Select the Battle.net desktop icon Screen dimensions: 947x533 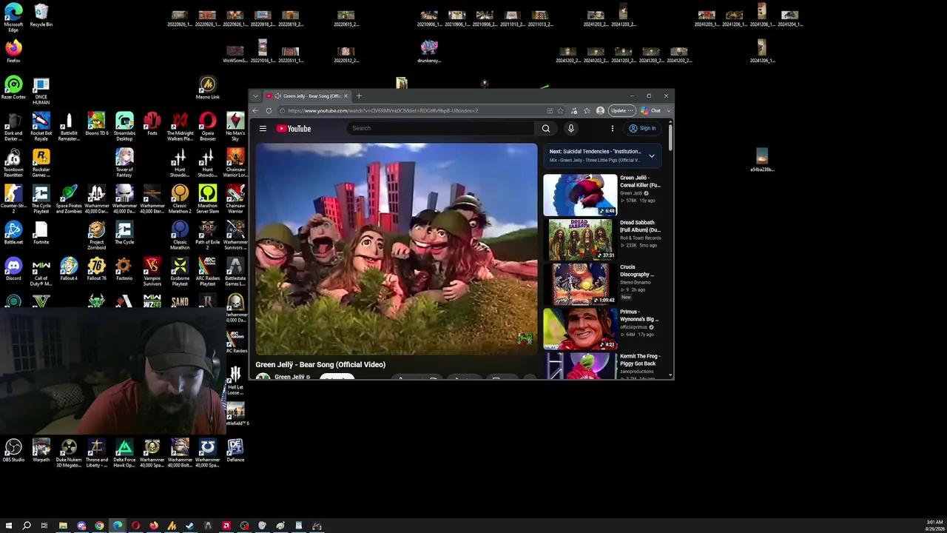pyautogui.click(x=13, y=233)
